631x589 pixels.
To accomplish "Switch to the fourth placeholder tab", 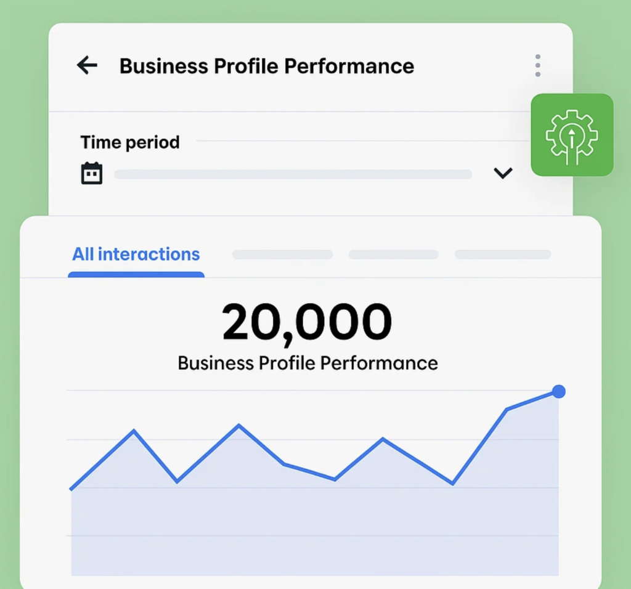I will pyautogui.click(x=503, y=254).
